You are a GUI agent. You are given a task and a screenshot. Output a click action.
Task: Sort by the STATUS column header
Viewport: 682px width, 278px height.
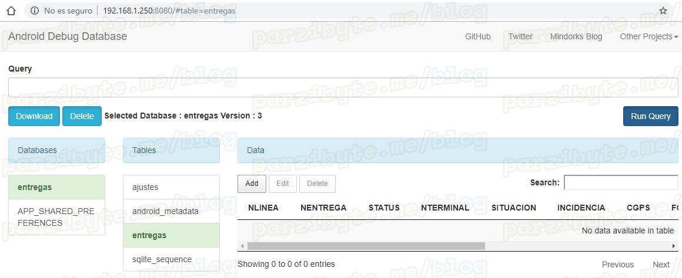coord(384,208)
